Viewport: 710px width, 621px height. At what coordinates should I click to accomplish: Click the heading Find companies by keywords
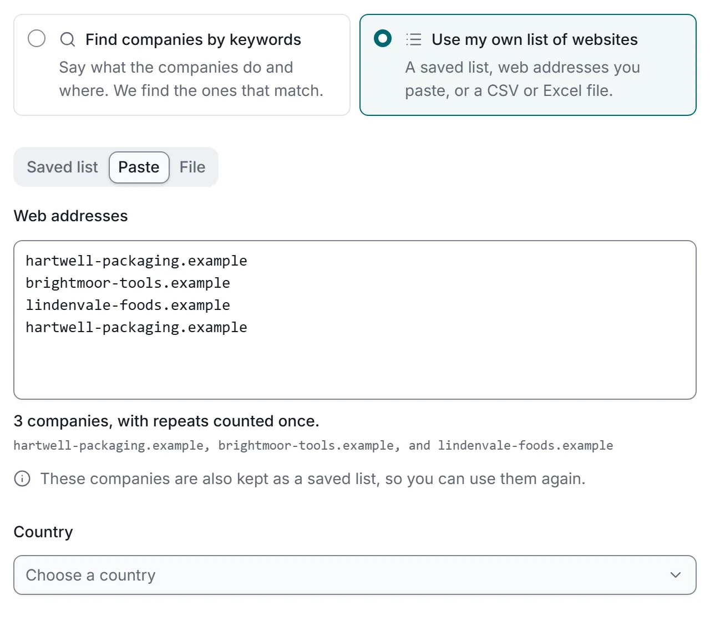pyautogui.click(x=193, y=39)
